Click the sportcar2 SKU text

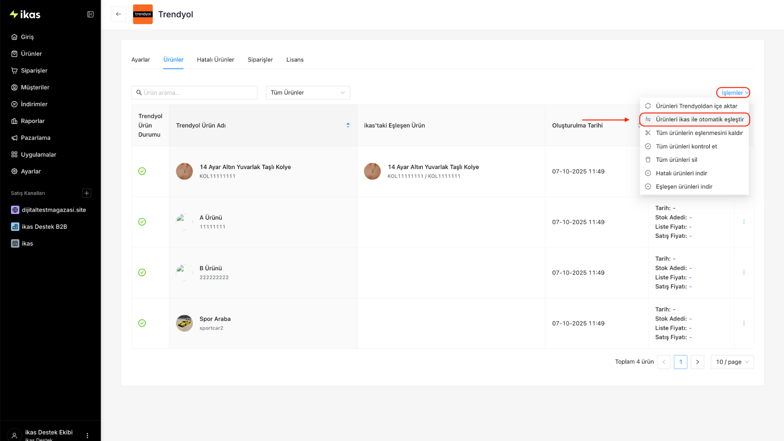212,328
